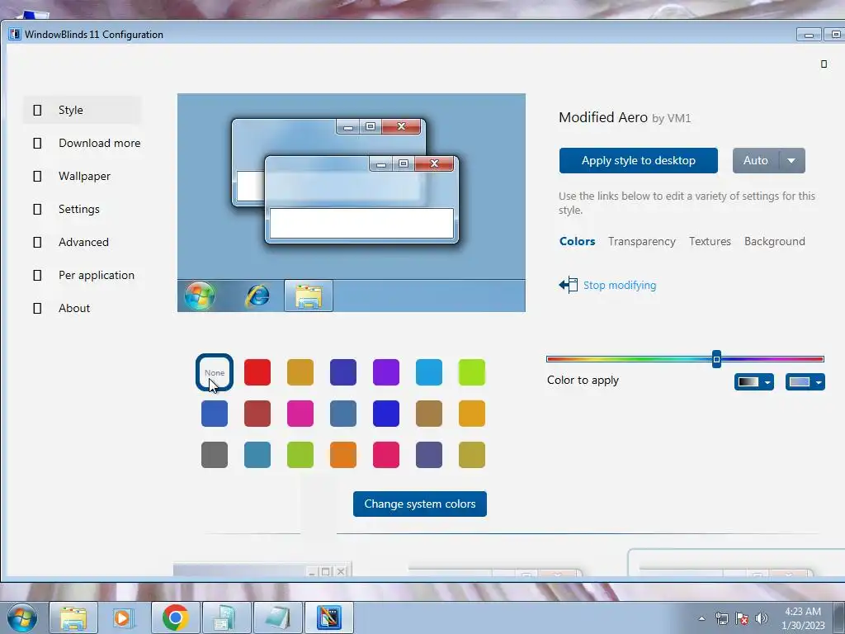
Task: Click the Stop modifying arrow icon
Action: pyautogui.click(x=568, y=285)
